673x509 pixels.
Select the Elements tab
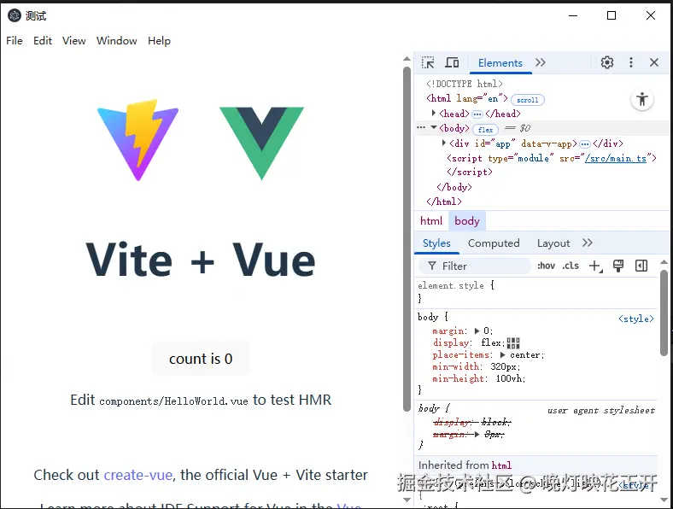tap(500, 63)
